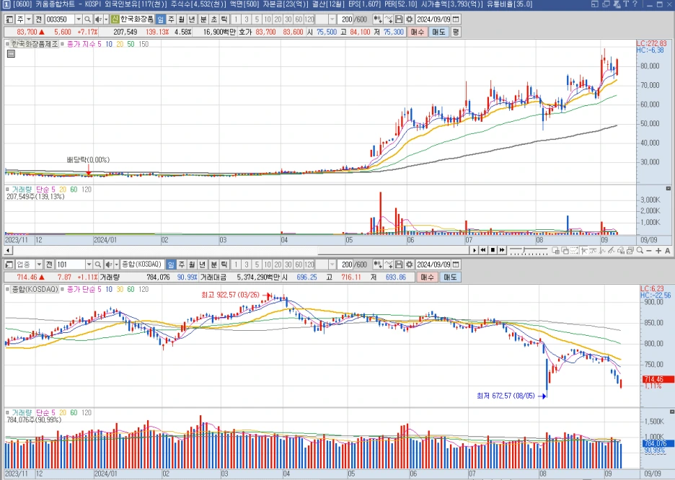Open calendar picker in lower KOSDAQ toolbar

coord(455,264)
